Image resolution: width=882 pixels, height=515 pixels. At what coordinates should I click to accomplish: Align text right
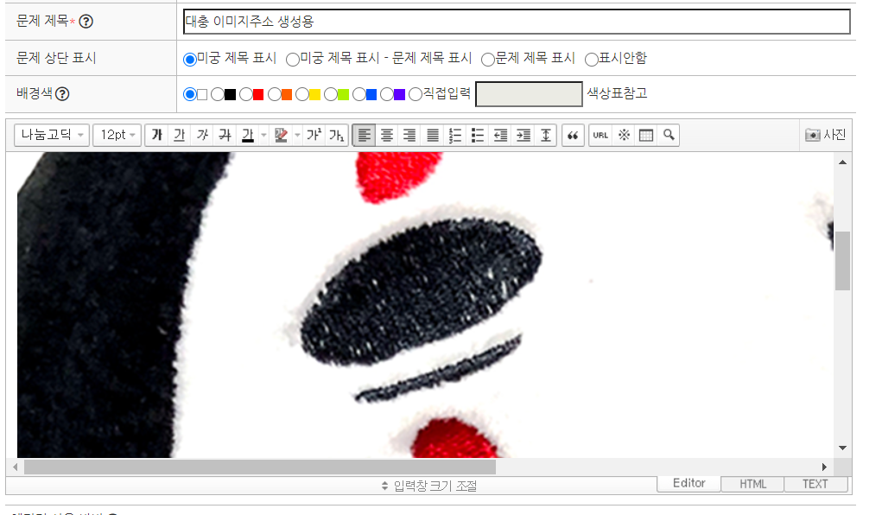pyautogui.click(x=409, y=135)
